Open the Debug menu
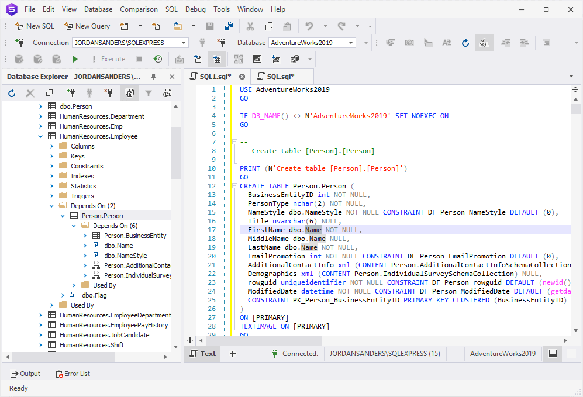Screen dimensions: 583x397 pyautogui.click(x=195, y=9)
